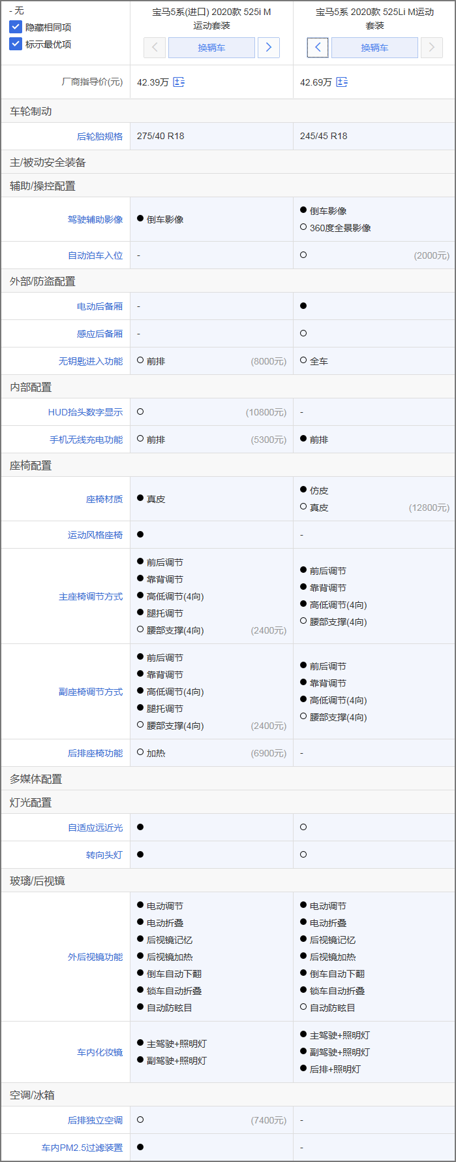Click the 宝马5系 2020款 525Li M运动套装 car title
Image resolution: width=456 pixels, height=1162 pixels.
[374, 18]
